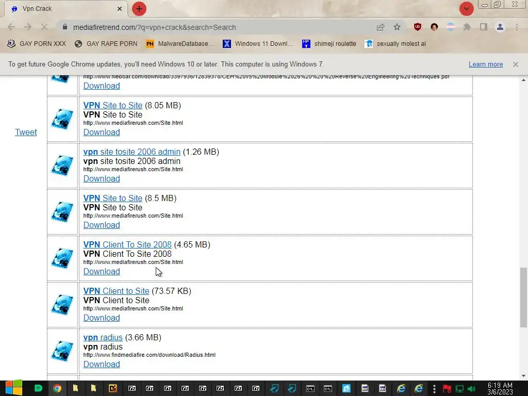Click the Tweet link

[26, 132]
